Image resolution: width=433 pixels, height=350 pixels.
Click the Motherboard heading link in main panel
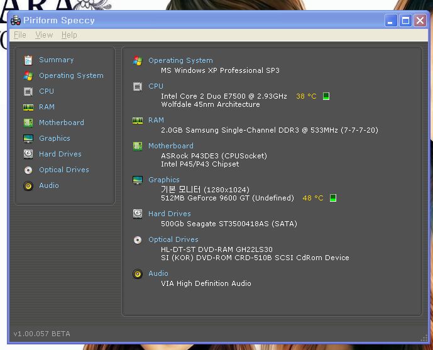point(171,146)
